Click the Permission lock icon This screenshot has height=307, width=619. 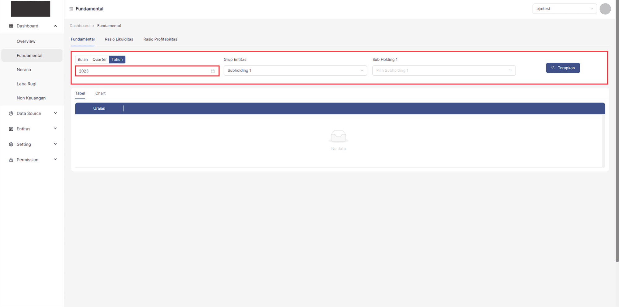click(11, 160)
